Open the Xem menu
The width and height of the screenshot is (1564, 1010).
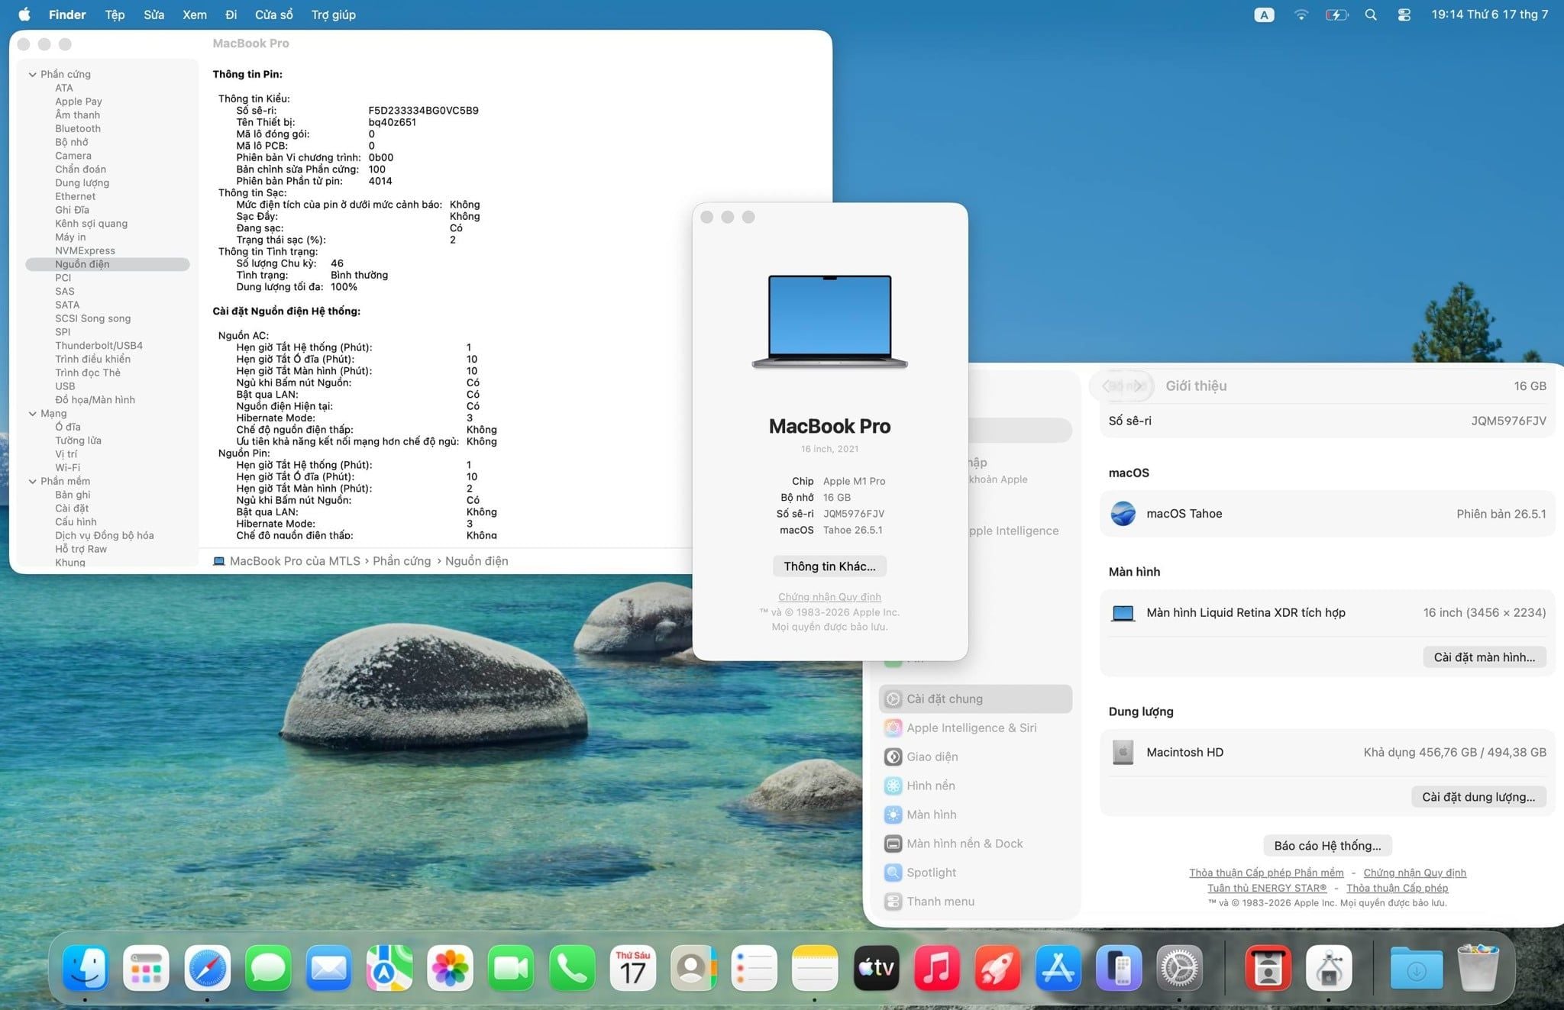tap(195, 15)
